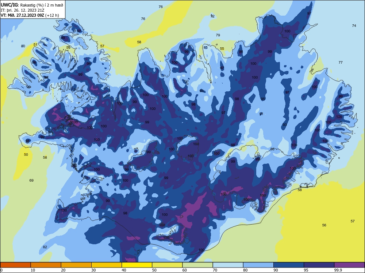Click the light orange 20–30 legend swatch
The image size is (365, 273).
(x=76, y=265)
